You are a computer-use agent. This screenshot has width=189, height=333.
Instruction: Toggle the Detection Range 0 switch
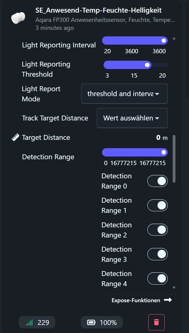pyautogui.click(x=157, y=181)
